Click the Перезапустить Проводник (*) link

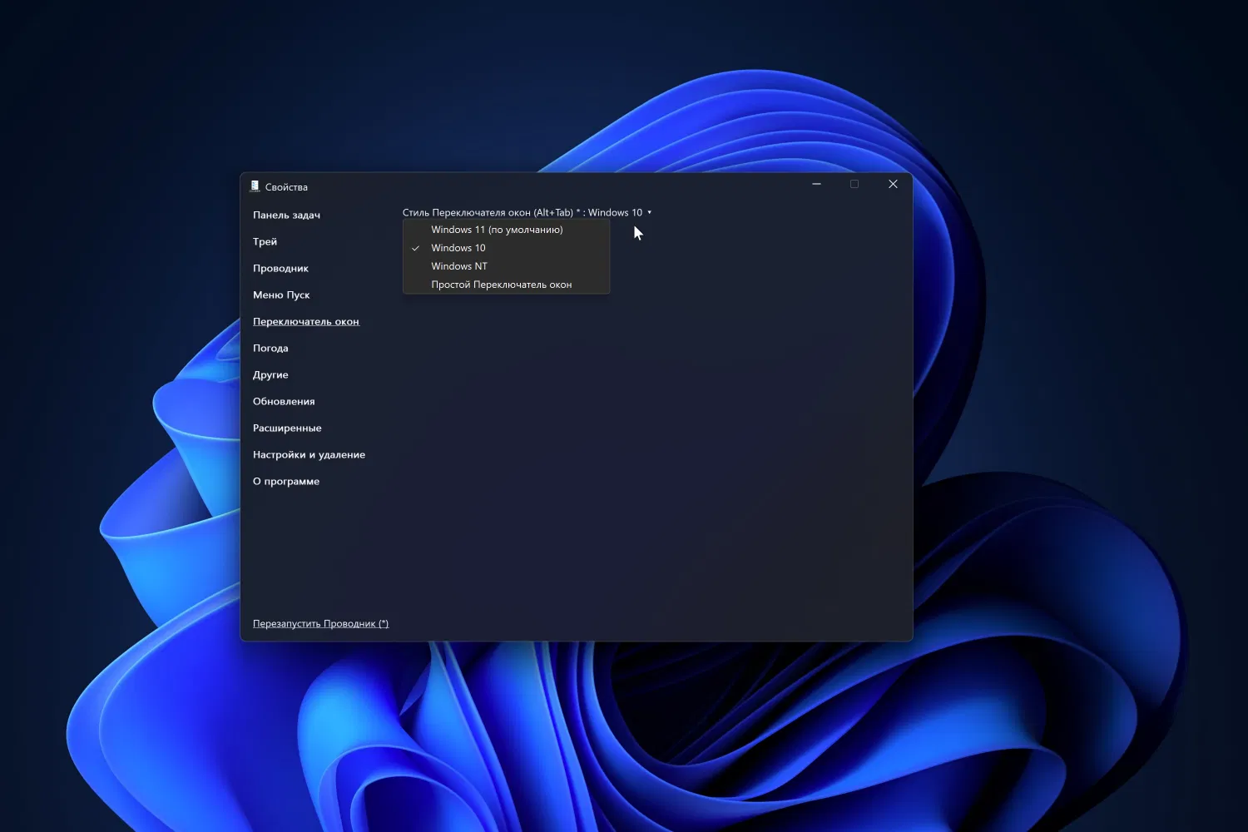(320, 623)
